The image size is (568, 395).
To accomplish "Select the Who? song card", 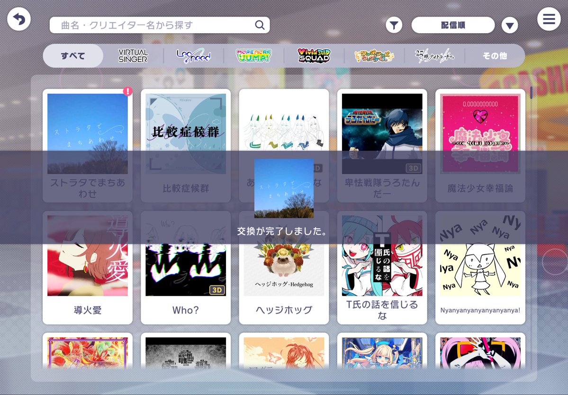I will click(186, 268).
